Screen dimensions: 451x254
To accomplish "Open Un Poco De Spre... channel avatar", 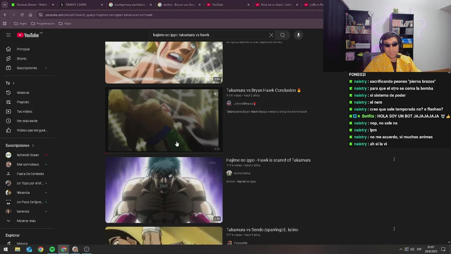I will [8, 202].
